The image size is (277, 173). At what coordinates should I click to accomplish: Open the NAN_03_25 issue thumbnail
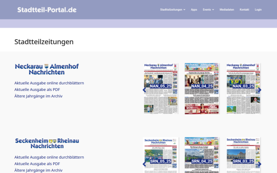243,89
